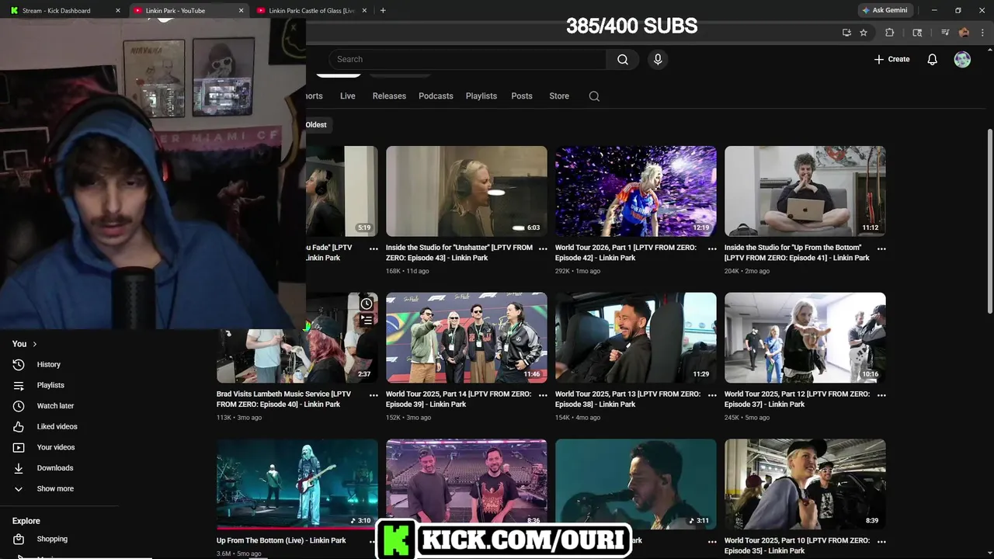Open YouTube notifications bell
994x559 pixels.
(933, 59)
